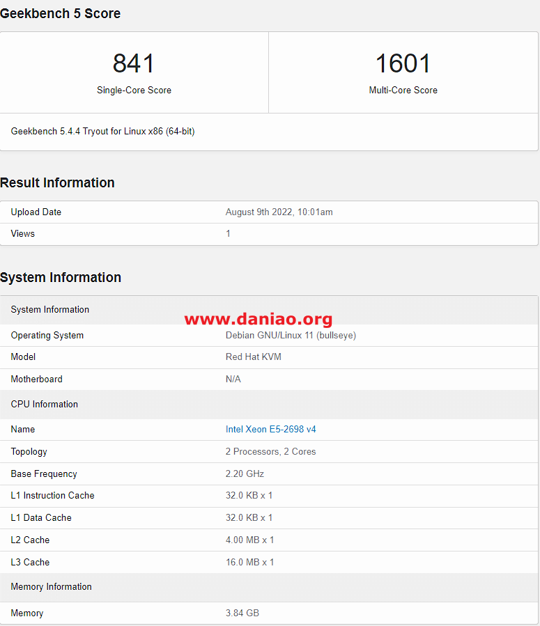
Task: Select the L2 Cache label
Action: (30, 540)
